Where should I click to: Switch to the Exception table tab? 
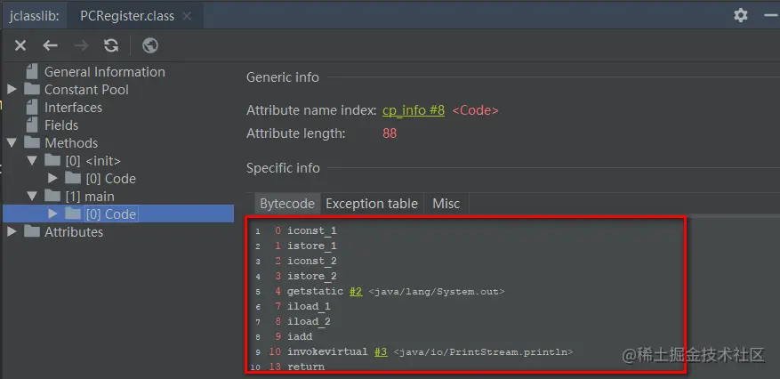tap(372, 204)
